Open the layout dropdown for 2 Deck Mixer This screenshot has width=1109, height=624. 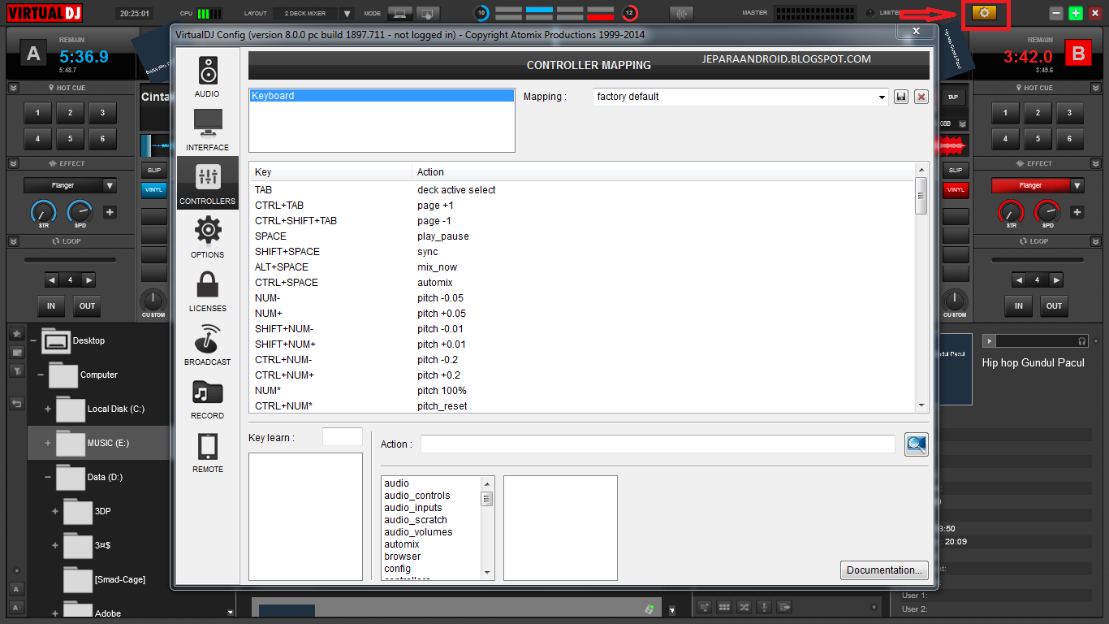click(x=347, y=13)
